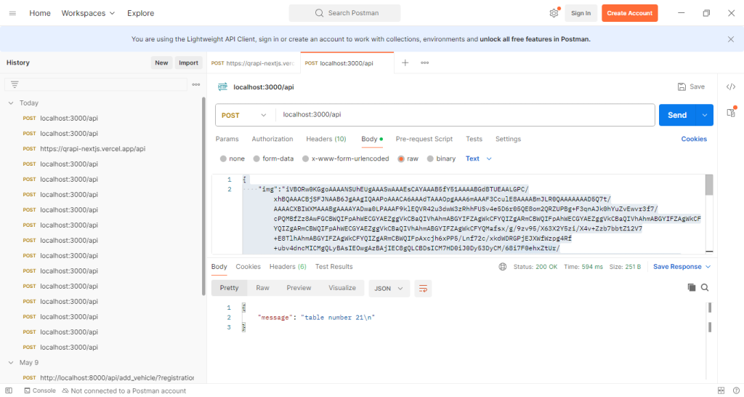Collapse the Today history group
Screen dimensions: 744x397
(x=11, y=103)
